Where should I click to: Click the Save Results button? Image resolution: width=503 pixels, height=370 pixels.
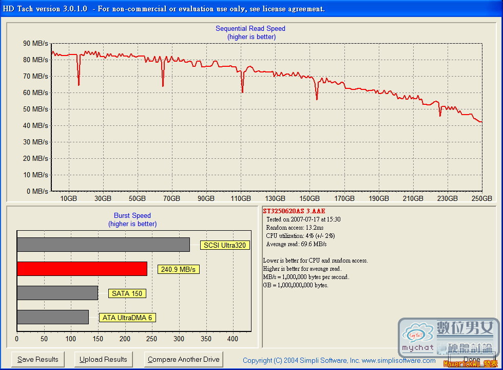click(x=38, y=359)
